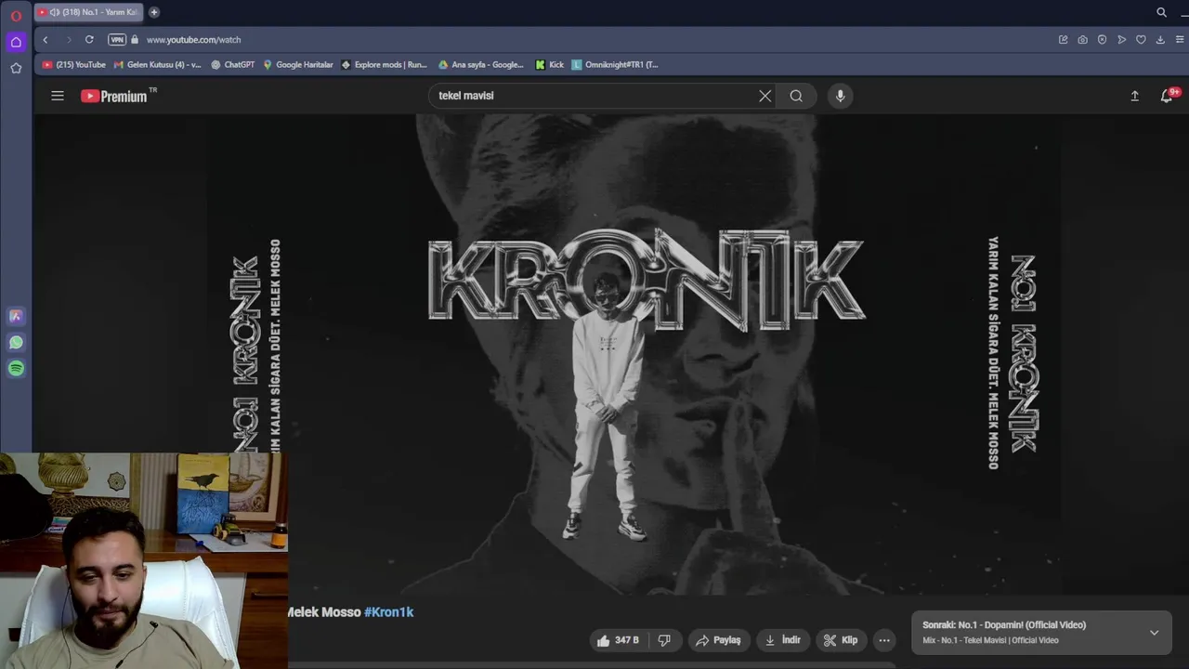Download video with İndir button
This screenshot has height=669, width=1189.
click(x=783, y=640)
